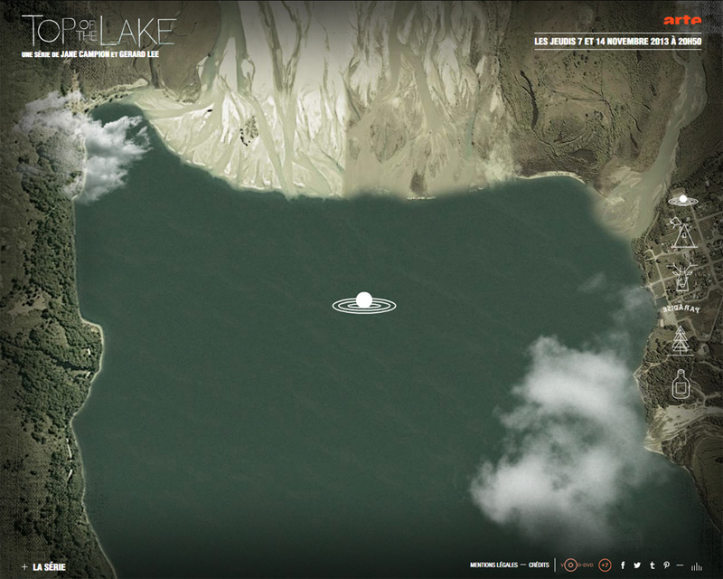Image resolution: width=723 pixels, height=579 pixels.
Task: Open the pine tree icon
Action: [681, 341]
